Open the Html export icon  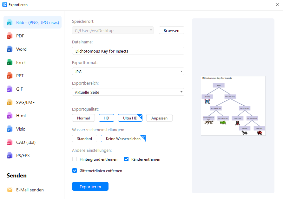coord(10,116)
